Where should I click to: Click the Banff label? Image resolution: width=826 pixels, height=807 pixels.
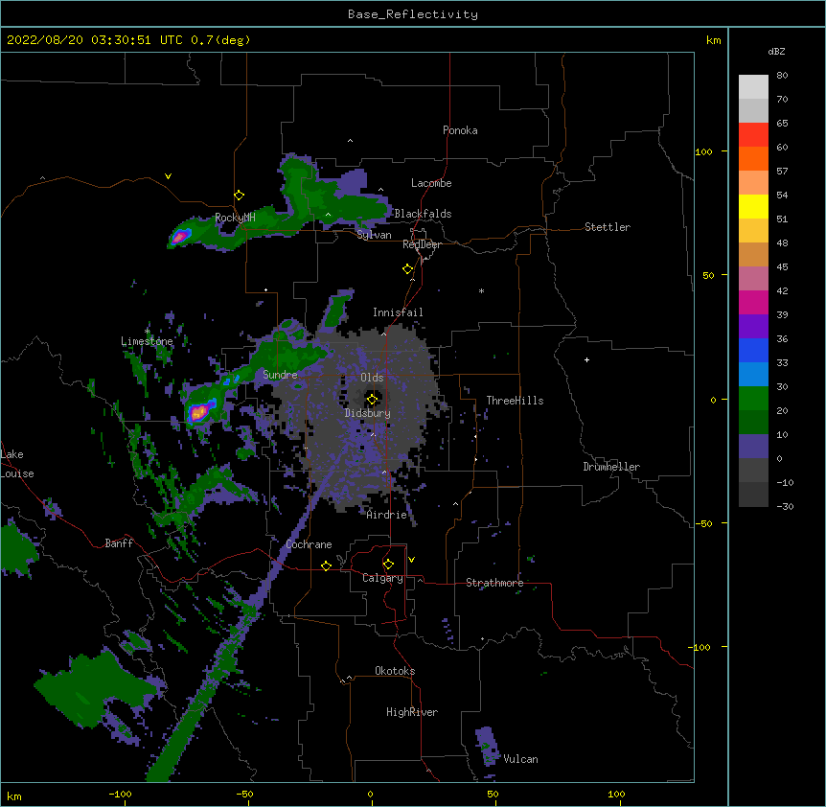119,543
